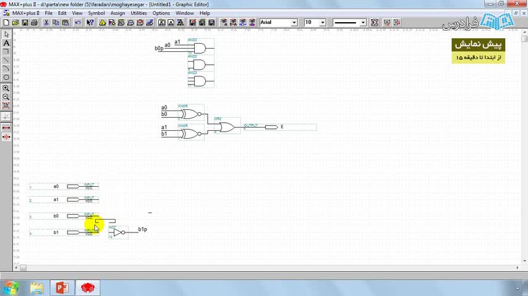
Task: Click the horizontal scrollbar right arrow
Action: point(517,268)
